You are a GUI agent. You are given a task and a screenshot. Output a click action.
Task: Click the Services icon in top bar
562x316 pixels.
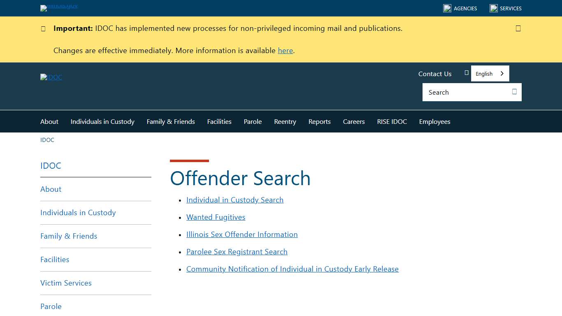click(493, 8)
